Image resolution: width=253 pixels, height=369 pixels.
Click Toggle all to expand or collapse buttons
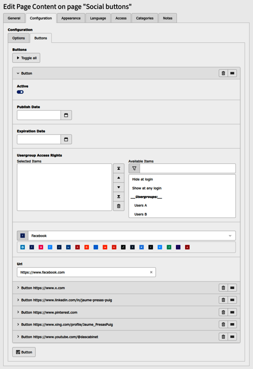pos(26,58)
